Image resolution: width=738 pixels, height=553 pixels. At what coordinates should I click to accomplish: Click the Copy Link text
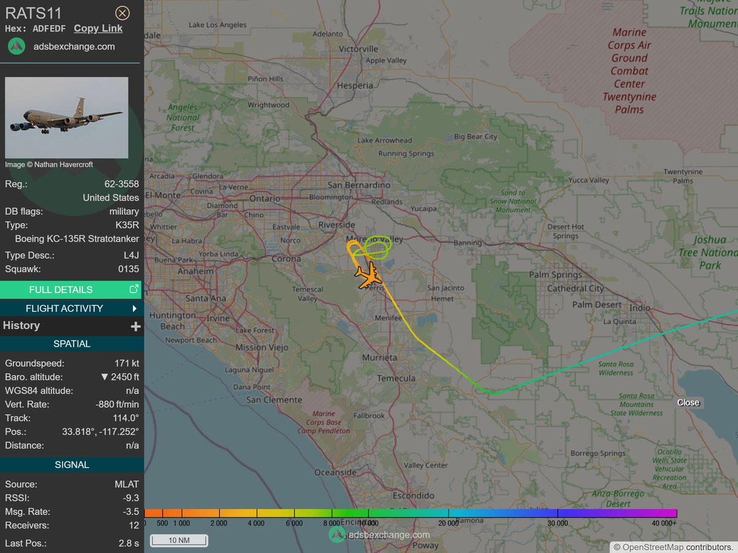tap(97, 28)
